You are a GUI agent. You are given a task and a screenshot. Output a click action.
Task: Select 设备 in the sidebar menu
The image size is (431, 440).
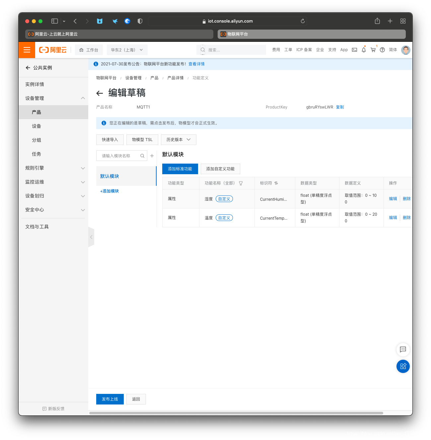pyautogui.click(x=36, y=126)
